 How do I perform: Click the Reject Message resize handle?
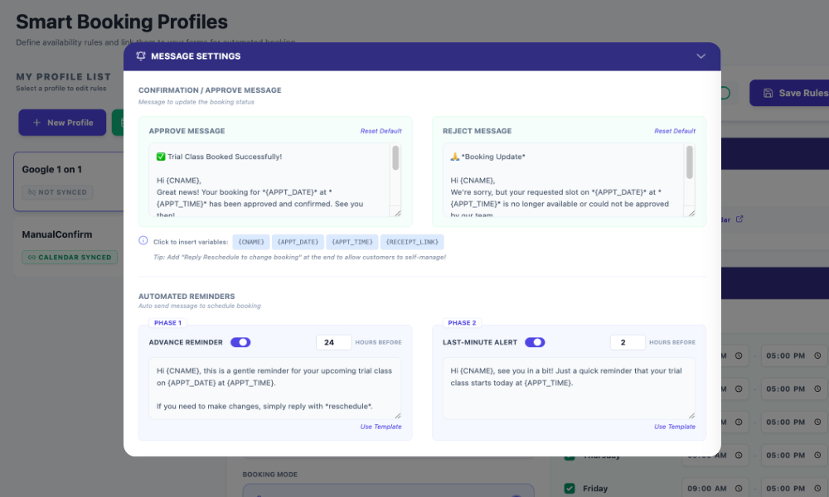pos(691,213)
